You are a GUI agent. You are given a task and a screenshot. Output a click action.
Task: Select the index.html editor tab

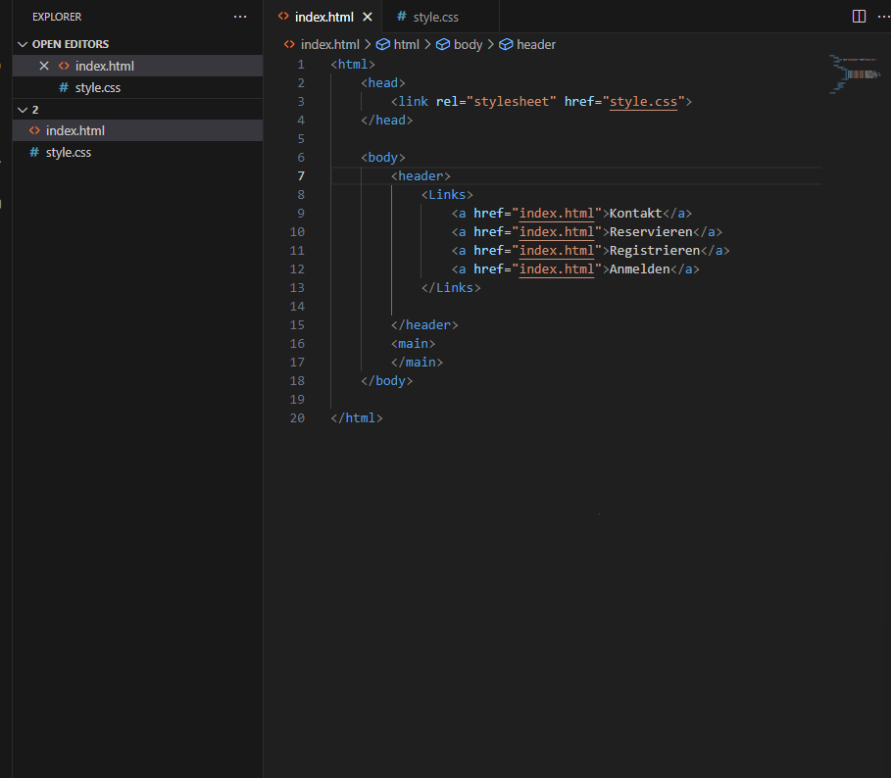(x=323, y=16)
